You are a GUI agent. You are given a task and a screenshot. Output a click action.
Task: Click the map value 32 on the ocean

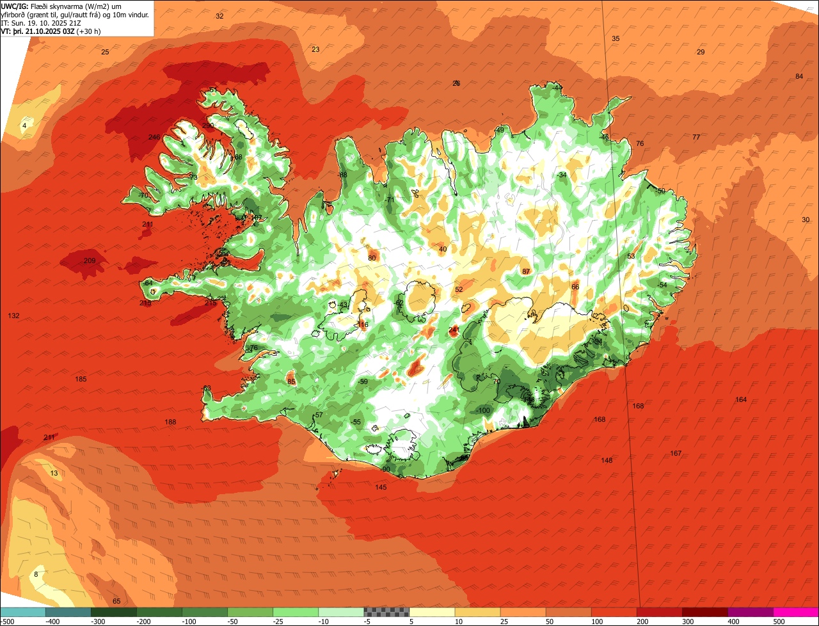[x=219, y=16]
